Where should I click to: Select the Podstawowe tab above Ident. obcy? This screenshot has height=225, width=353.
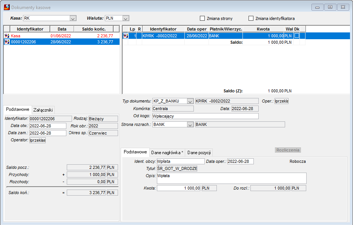[135, 152]
